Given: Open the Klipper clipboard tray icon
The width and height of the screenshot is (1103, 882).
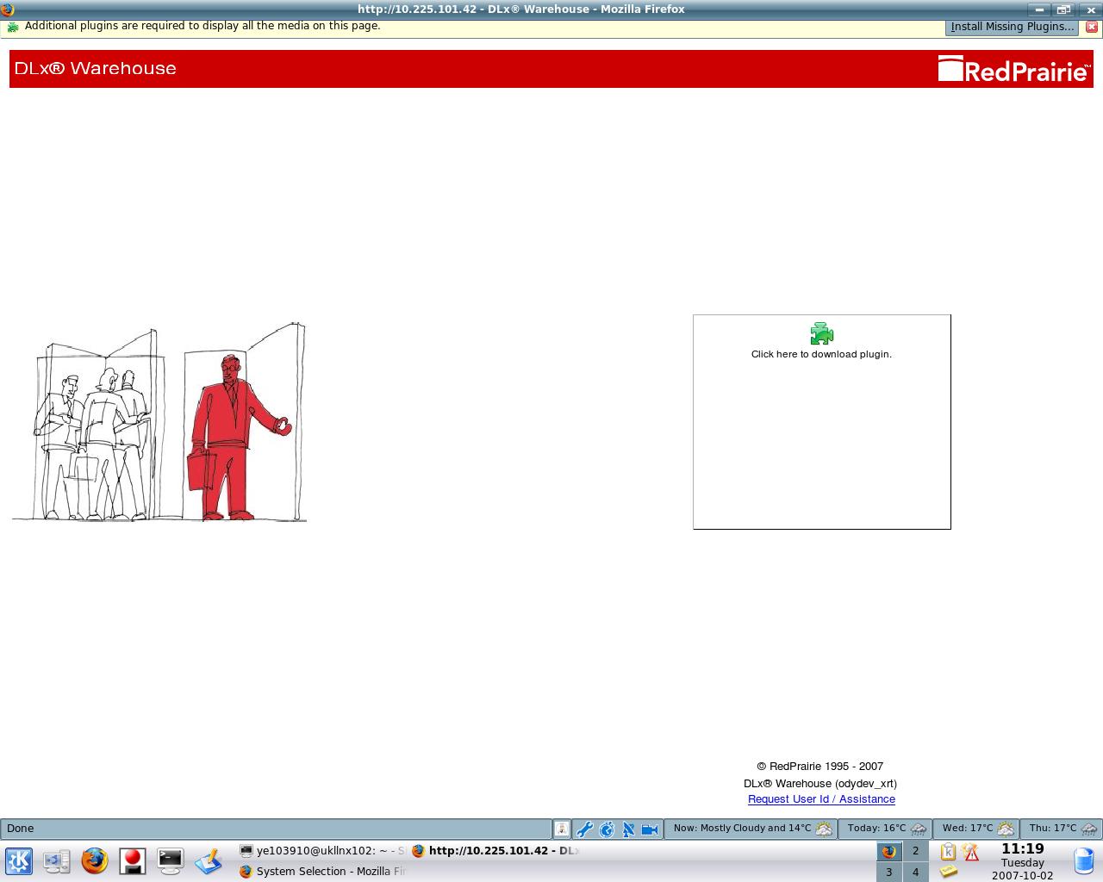Looking at the screenshot, I should pyautogui.click(x=949, y=852).
